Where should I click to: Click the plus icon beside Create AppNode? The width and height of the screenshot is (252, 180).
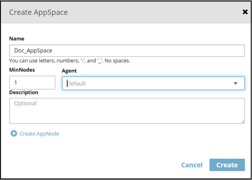tap(14, 134)
